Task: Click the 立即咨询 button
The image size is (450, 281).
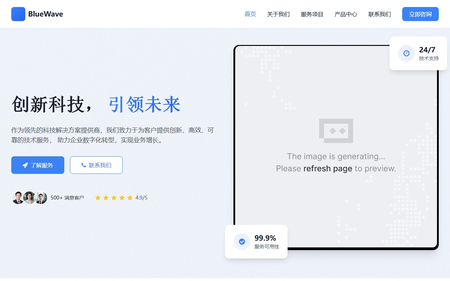Action: (x=420, y=14)
